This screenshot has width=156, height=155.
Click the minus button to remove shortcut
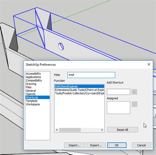(x=135, y=104)
